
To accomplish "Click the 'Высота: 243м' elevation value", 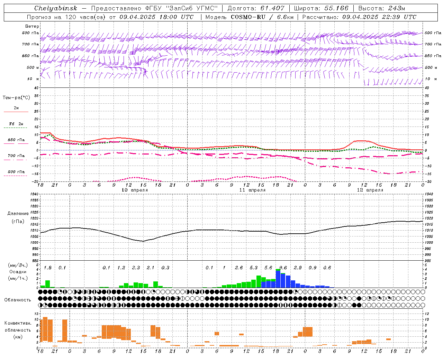I will 381,8.
